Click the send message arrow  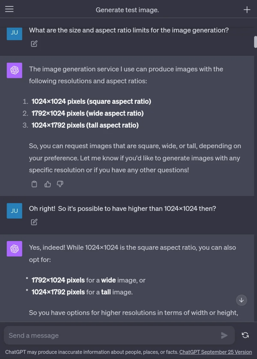[x=224, y=335]
